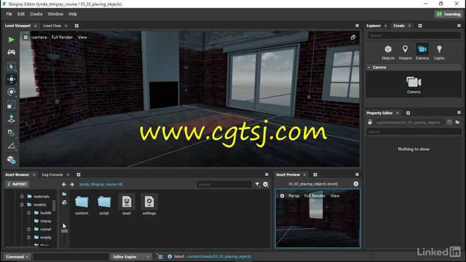Switch to the Explorer tab
The width and height of the screenshot is (466, 262).
pos(373,26)
